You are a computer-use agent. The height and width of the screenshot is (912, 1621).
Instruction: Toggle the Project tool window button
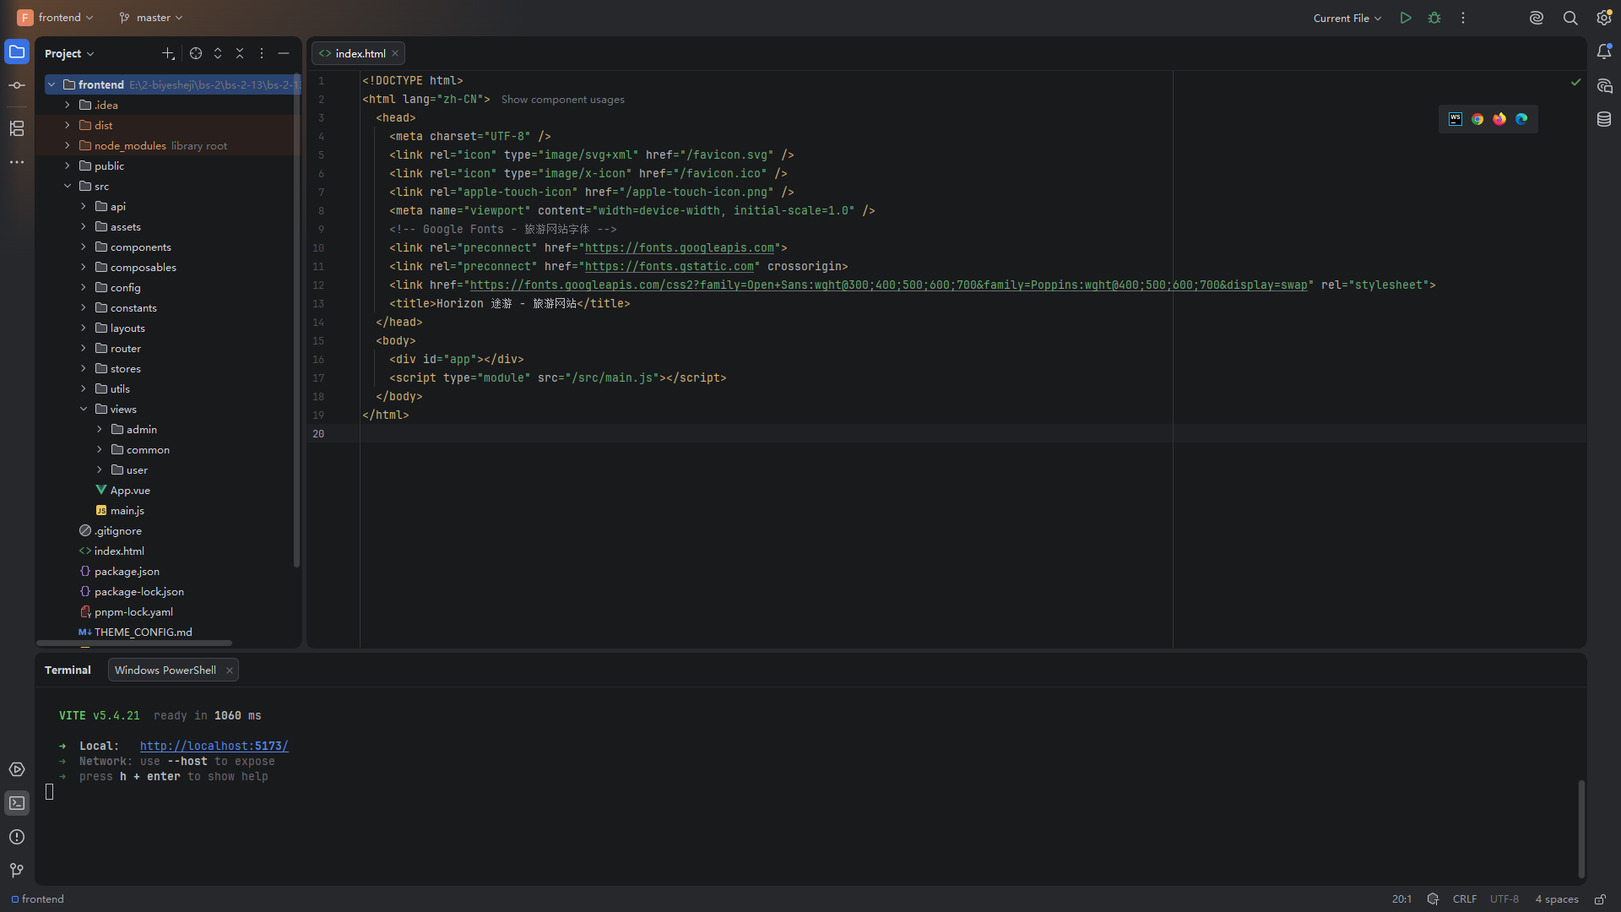(x=17, y=52)
